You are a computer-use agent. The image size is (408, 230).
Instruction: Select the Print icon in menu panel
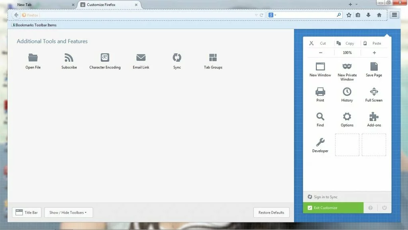[x=320, y=92]
